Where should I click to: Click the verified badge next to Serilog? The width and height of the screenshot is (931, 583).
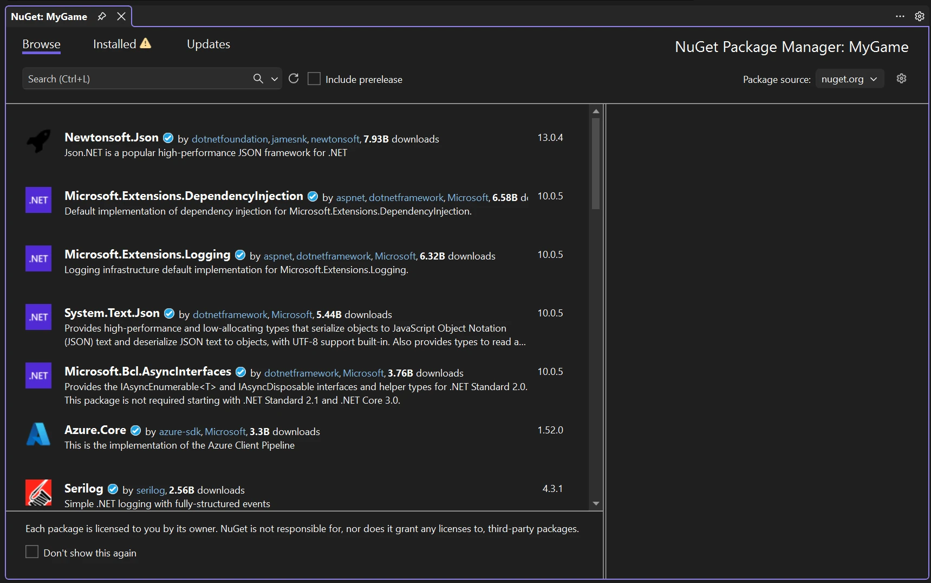[113, 489]
